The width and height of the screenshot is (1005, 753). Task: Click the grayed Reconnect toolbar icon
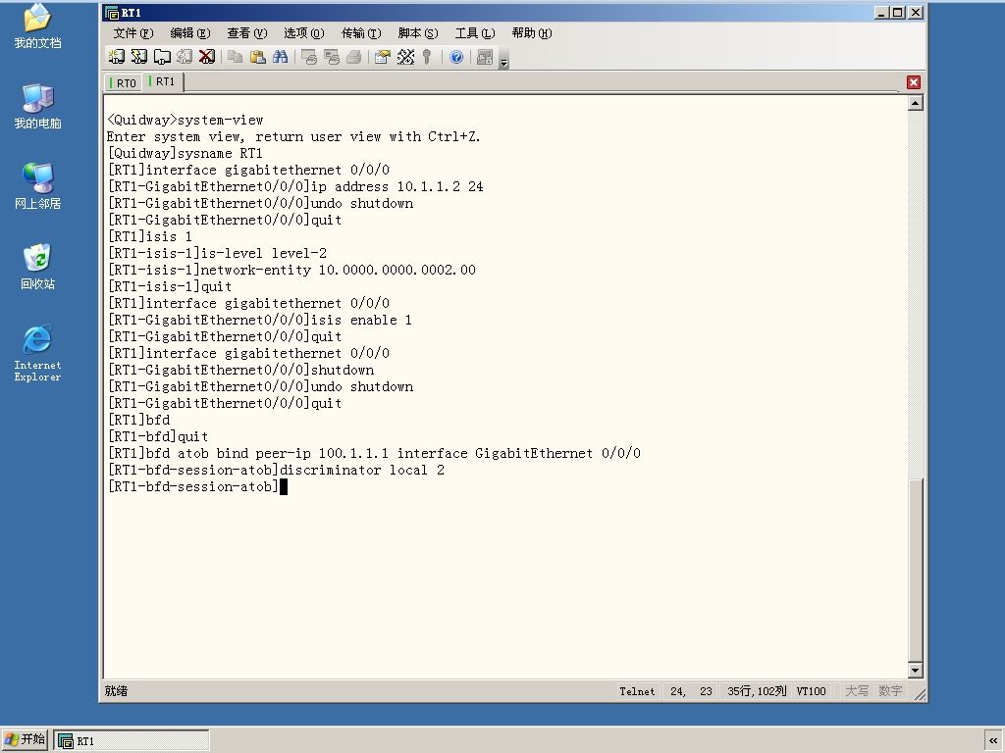pos(185,57)
